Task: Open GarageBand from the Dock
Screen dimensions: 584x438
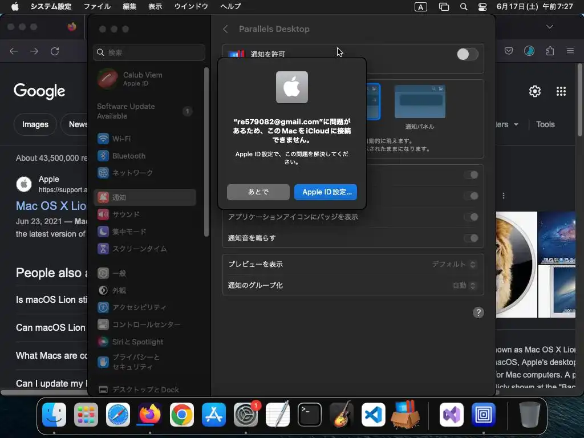Action: coord(342,415)
